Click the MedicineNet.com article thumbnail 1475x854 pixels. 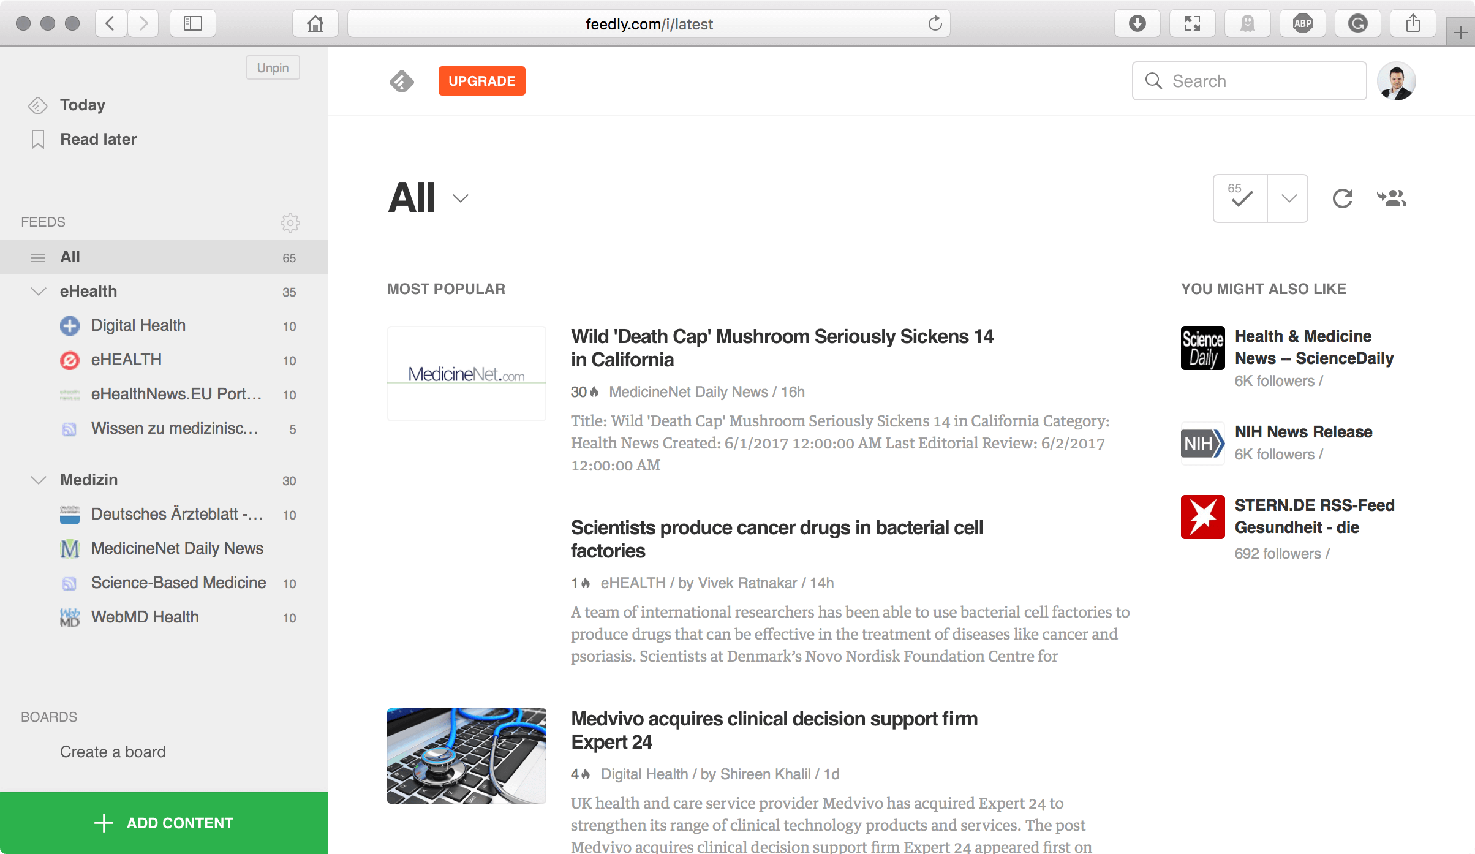coord(467,374)
